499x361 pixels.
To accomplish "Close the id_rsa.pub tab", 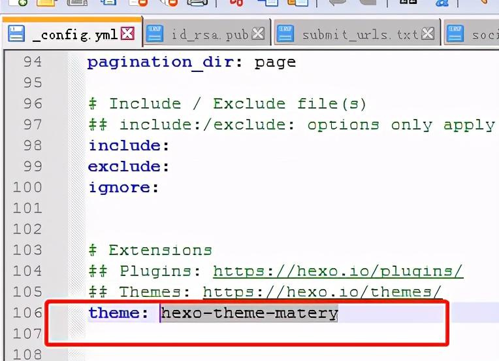I will [x=258, y=33].
